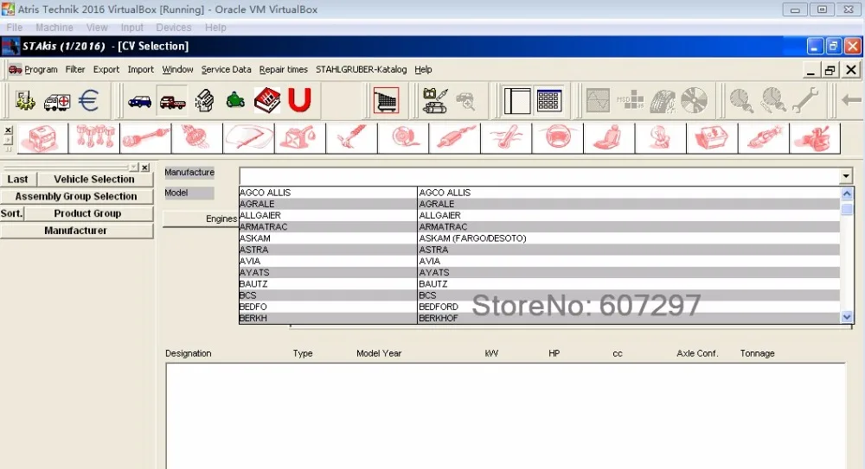Click the back arrow toolbar icon
865x469 pixels.
(x=851, y=100)
